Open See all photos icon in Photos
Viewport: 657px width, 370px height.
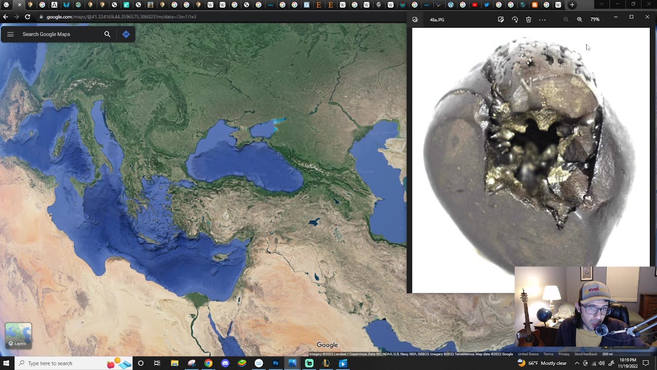415,20
